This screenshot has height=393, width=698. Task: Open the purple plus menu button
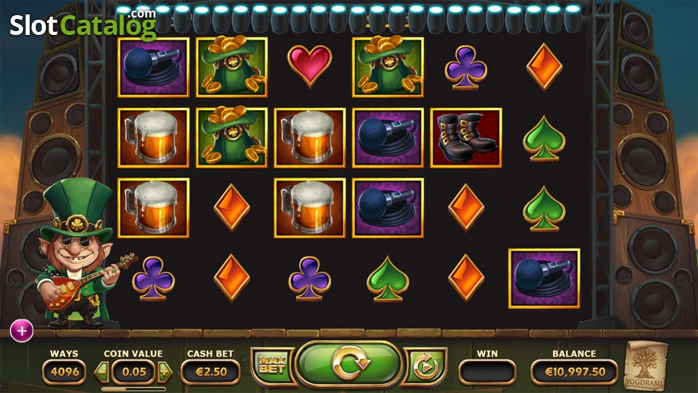22,331
